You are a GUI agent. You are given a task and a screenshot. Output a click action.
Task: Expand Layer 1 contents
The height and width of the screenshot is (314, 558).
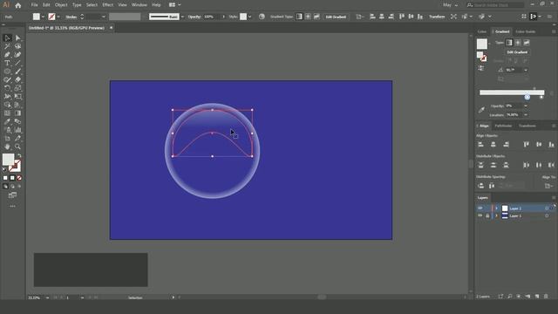click(x=497, y=215)
